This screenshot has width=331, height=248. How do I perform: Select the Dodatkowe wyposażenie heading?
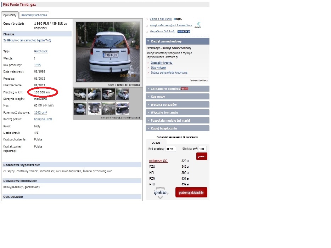(22, 165)
